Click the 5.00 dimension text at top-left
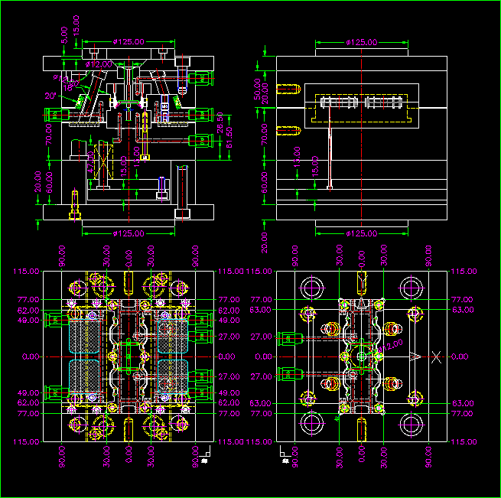Viewport: 501px width, 498px height. click(65, 34)
